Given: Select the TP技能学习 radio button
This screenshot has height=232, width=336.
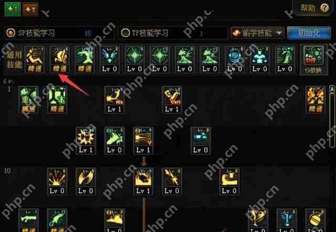Looking at the screenshot, I should [x=125, y=33].
